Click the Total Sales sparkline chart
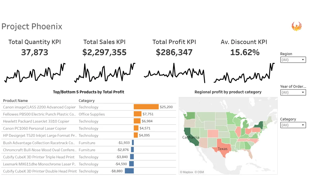This screenshot has width=310, height=194. coord(105,73)
